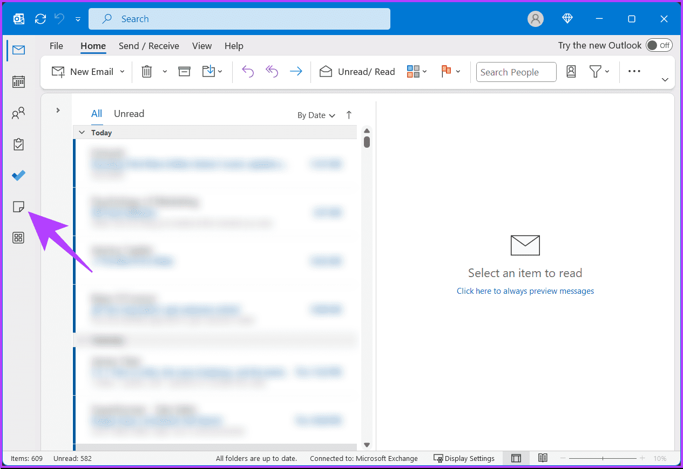This screenshot has width=683, height=469.
Task: Open the Address Book icon
Action: pos(571,71)
